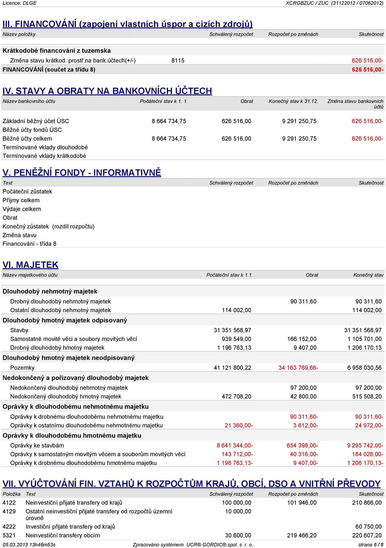
Task: Select the 'Stavby' row label
Action: tap(19, 330)
